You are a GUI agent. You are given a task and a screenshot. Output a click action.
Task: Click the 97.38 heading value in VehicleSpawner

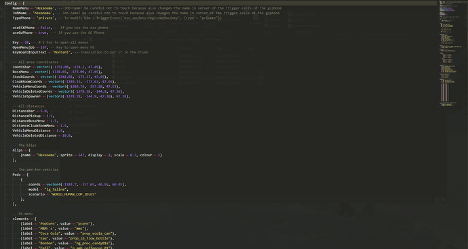[121, 97]
